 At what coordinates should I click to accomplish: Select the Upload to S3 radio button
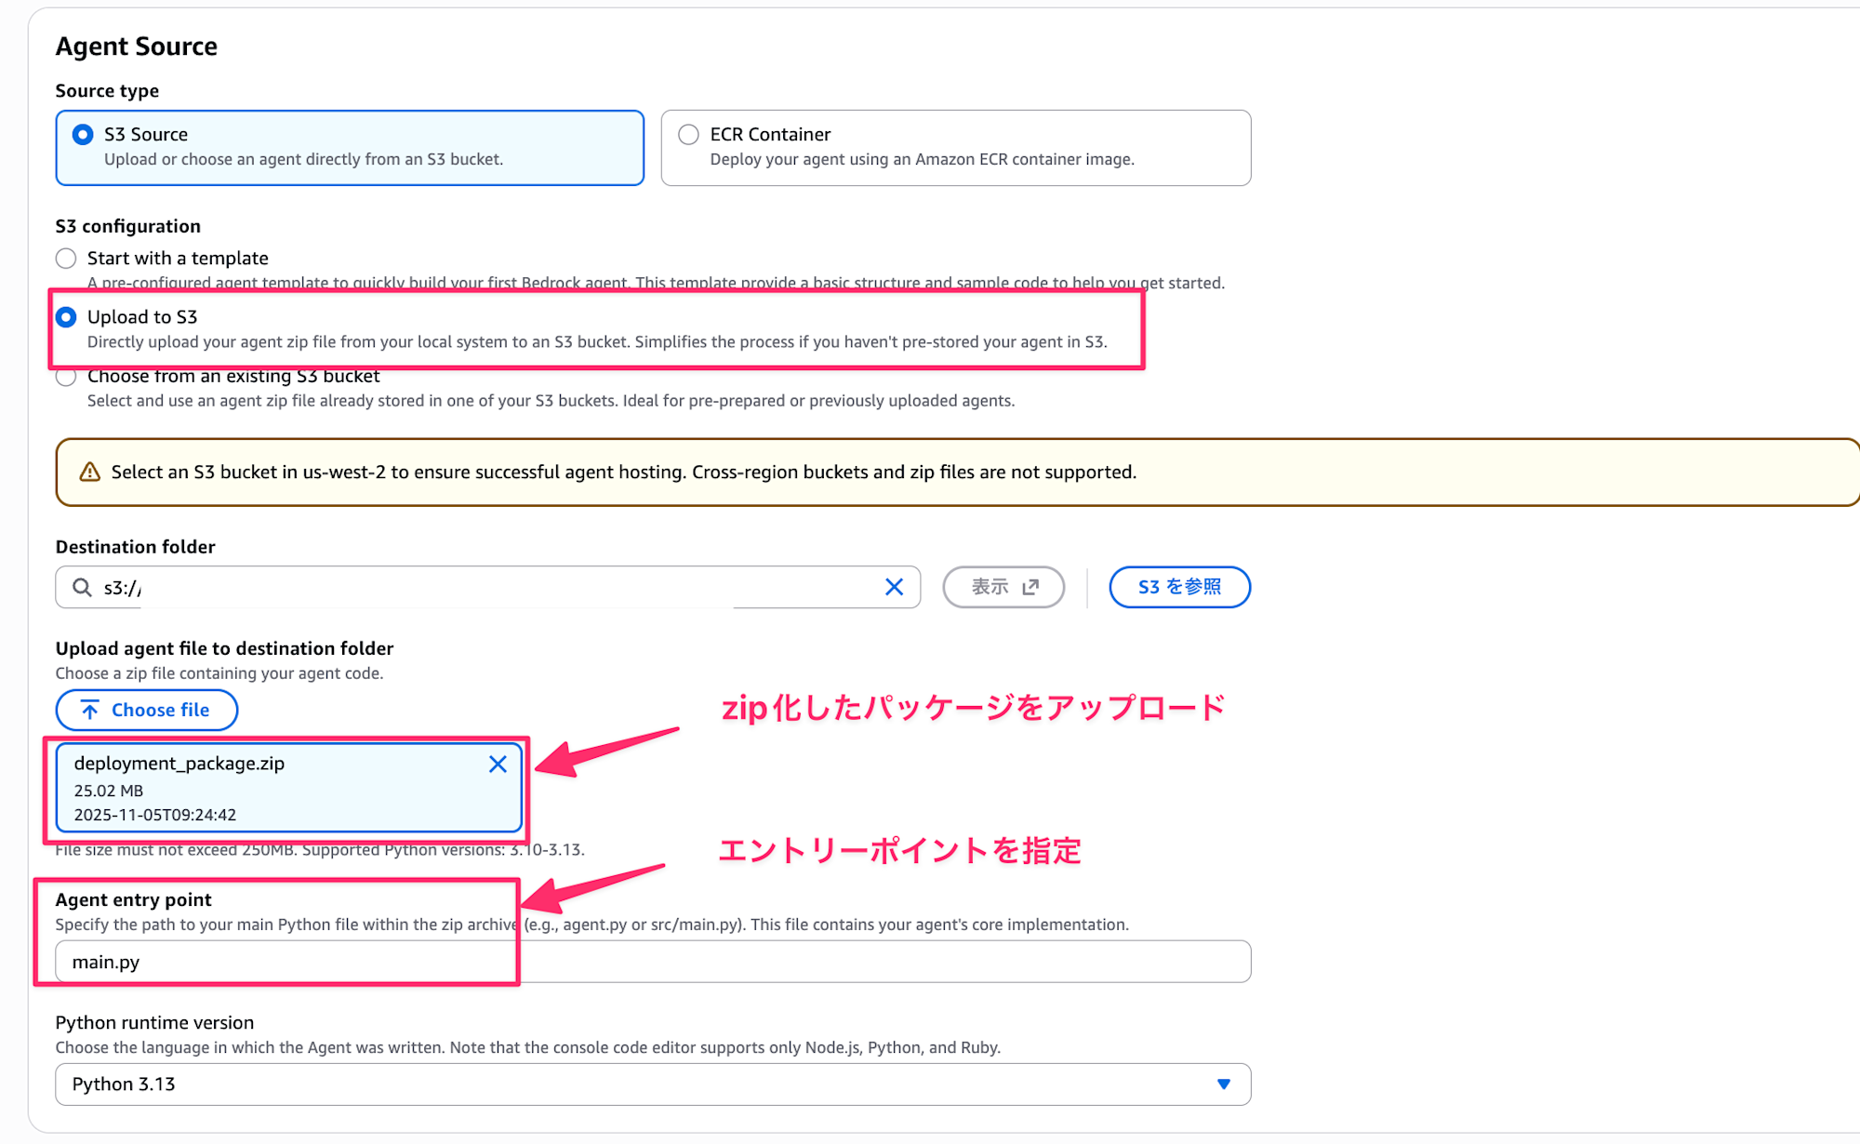[66, 317]
